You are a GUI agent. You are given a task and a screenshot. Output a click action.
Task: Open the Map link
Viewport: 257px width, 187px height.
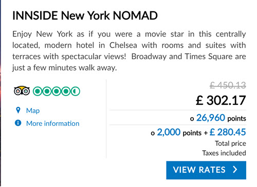pyautogui.click(x=33, y=111)
